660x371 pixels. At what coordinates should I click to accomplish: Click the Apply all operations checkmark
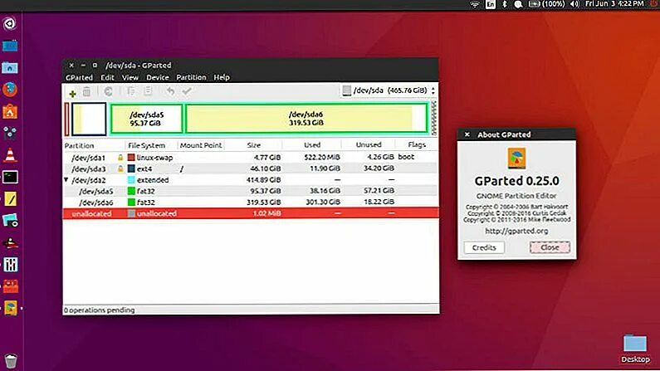187,90
